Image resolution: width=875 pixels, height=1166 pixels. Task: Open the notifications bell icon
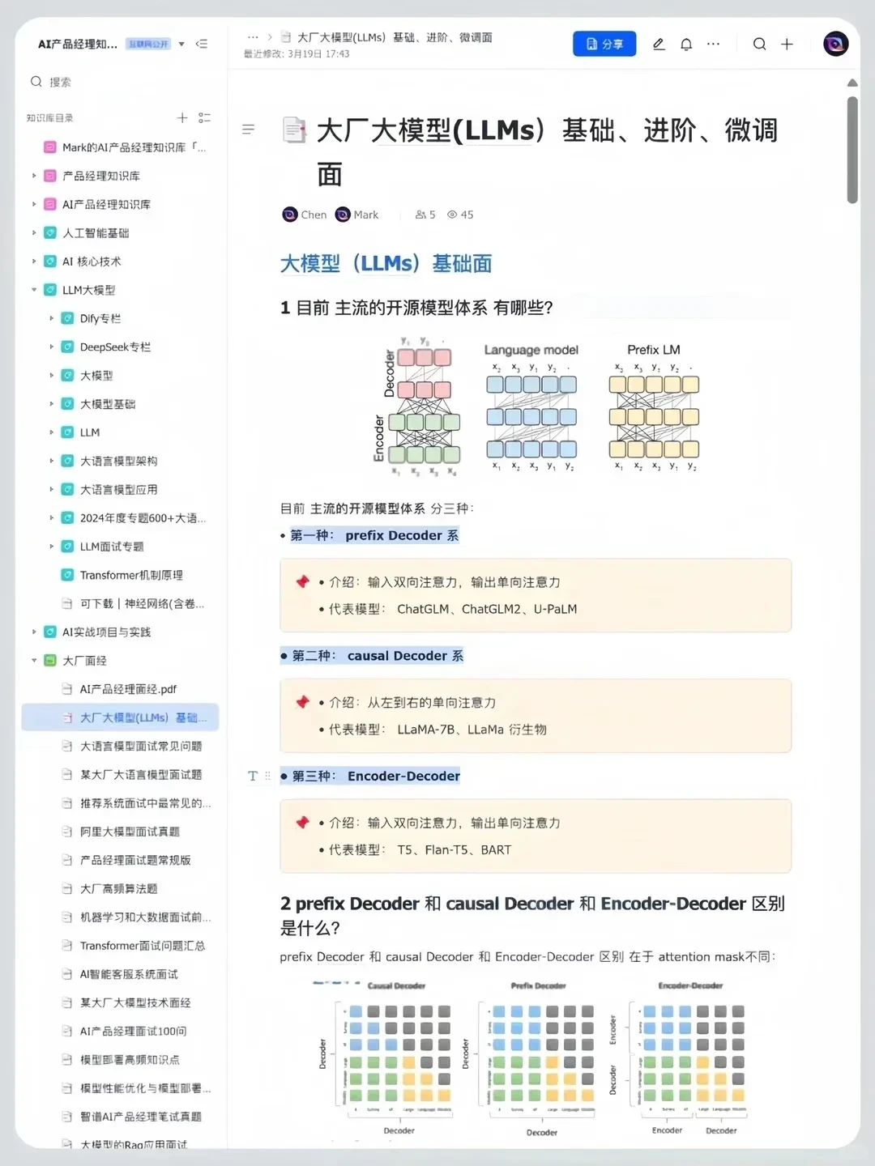(x=686, y=44)
